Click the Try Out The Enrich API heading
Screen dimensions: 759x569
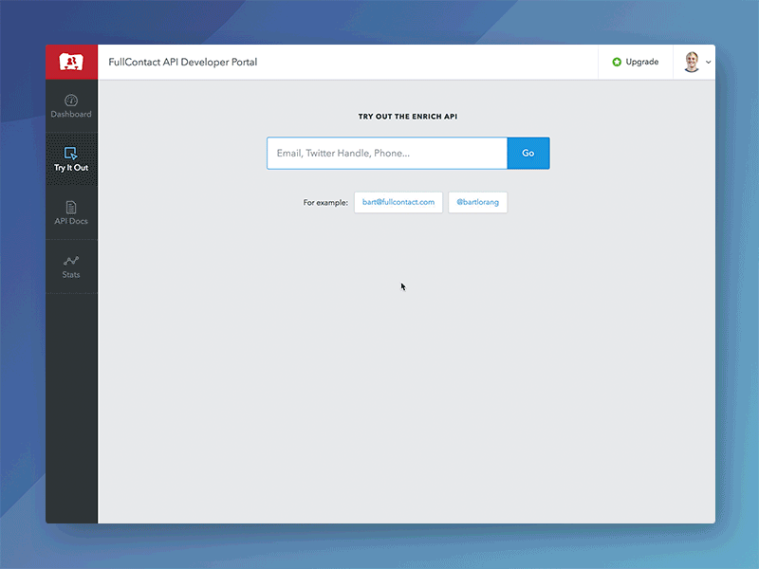click(408, 117)
